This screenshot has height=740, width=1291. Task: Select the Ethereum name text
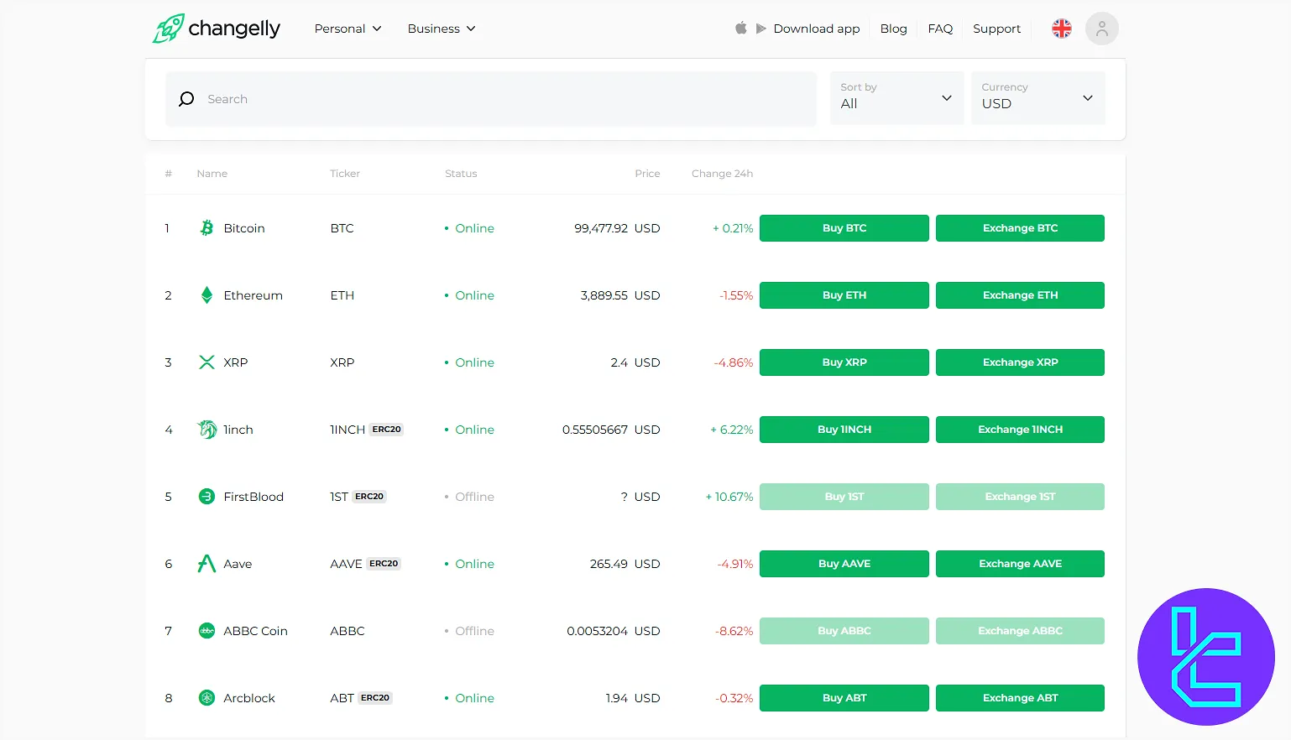253,295
